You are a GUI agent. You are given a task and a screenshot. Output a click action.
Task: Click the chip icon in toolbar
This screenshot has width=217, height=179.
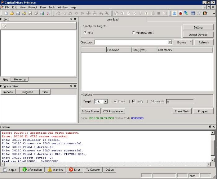[205, 13]
